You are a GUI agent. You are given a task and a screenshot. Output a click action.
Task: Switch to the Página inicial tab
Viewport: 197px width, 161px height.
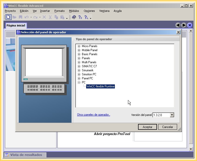(x=16, y=25)
